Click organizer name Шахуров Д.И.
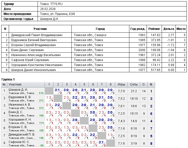The width and height of the screenshot is (188, 148). click(49, 19)
